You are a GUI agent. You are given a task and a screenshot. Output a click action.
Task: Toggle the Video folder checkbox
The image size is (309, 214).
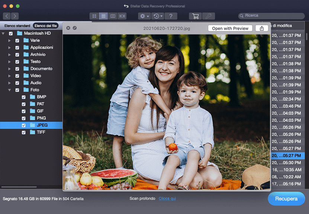coord(17,76)
